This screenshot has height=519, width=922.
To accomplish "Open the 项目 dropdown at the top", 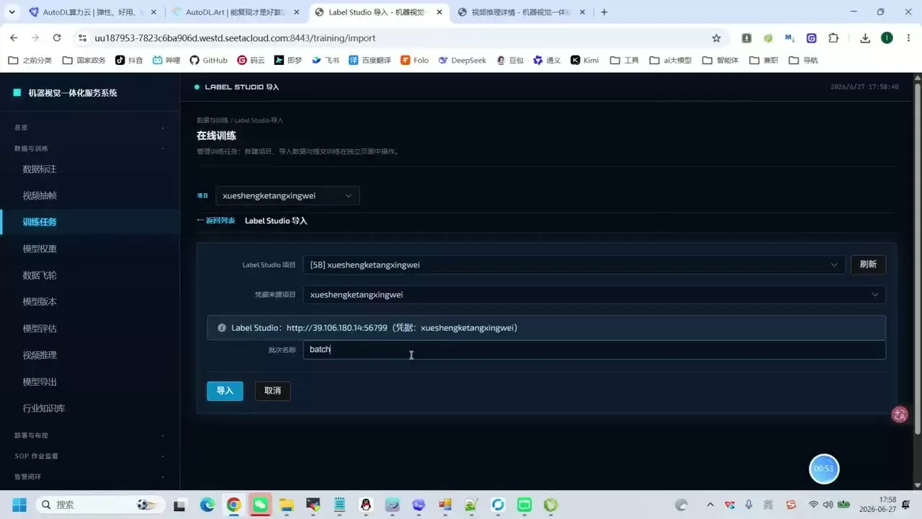I will [x=287, y=195].
